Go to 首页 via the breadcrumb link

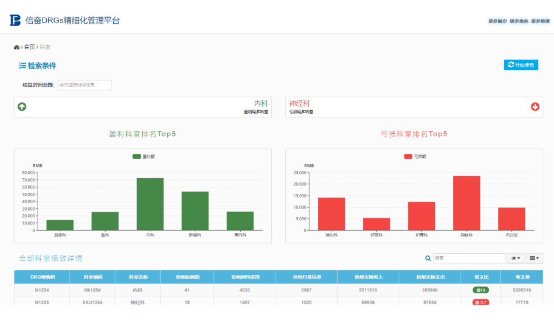tap(29, 47)
